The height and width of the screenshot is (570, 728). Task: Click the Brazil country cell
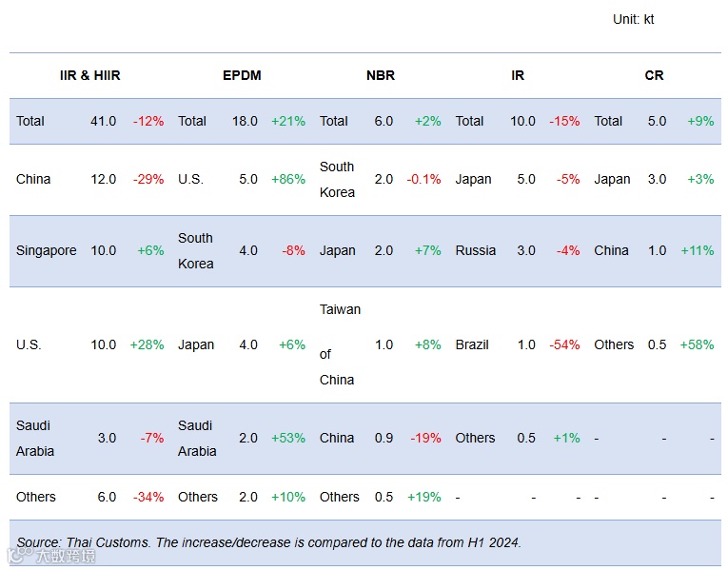click(474, 344)
